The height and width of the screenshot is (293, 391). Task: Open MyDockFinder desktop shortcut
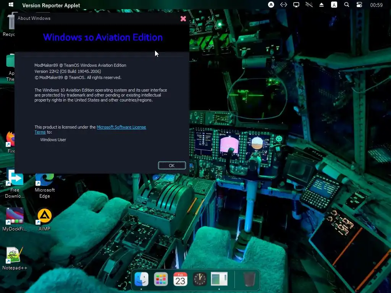pos(15,219)
